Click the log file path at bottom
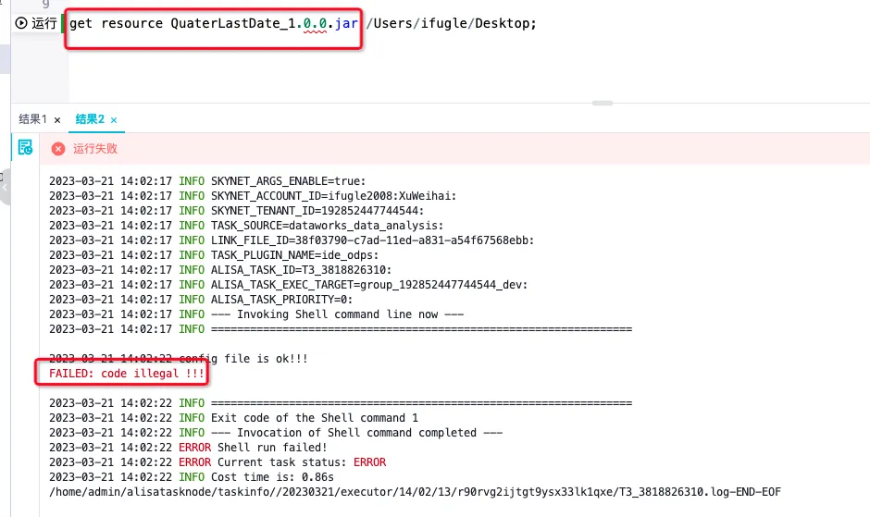Image resolution: width=870 pixels, height=517 pixels. pyautogui.click(x=415, y=491)
